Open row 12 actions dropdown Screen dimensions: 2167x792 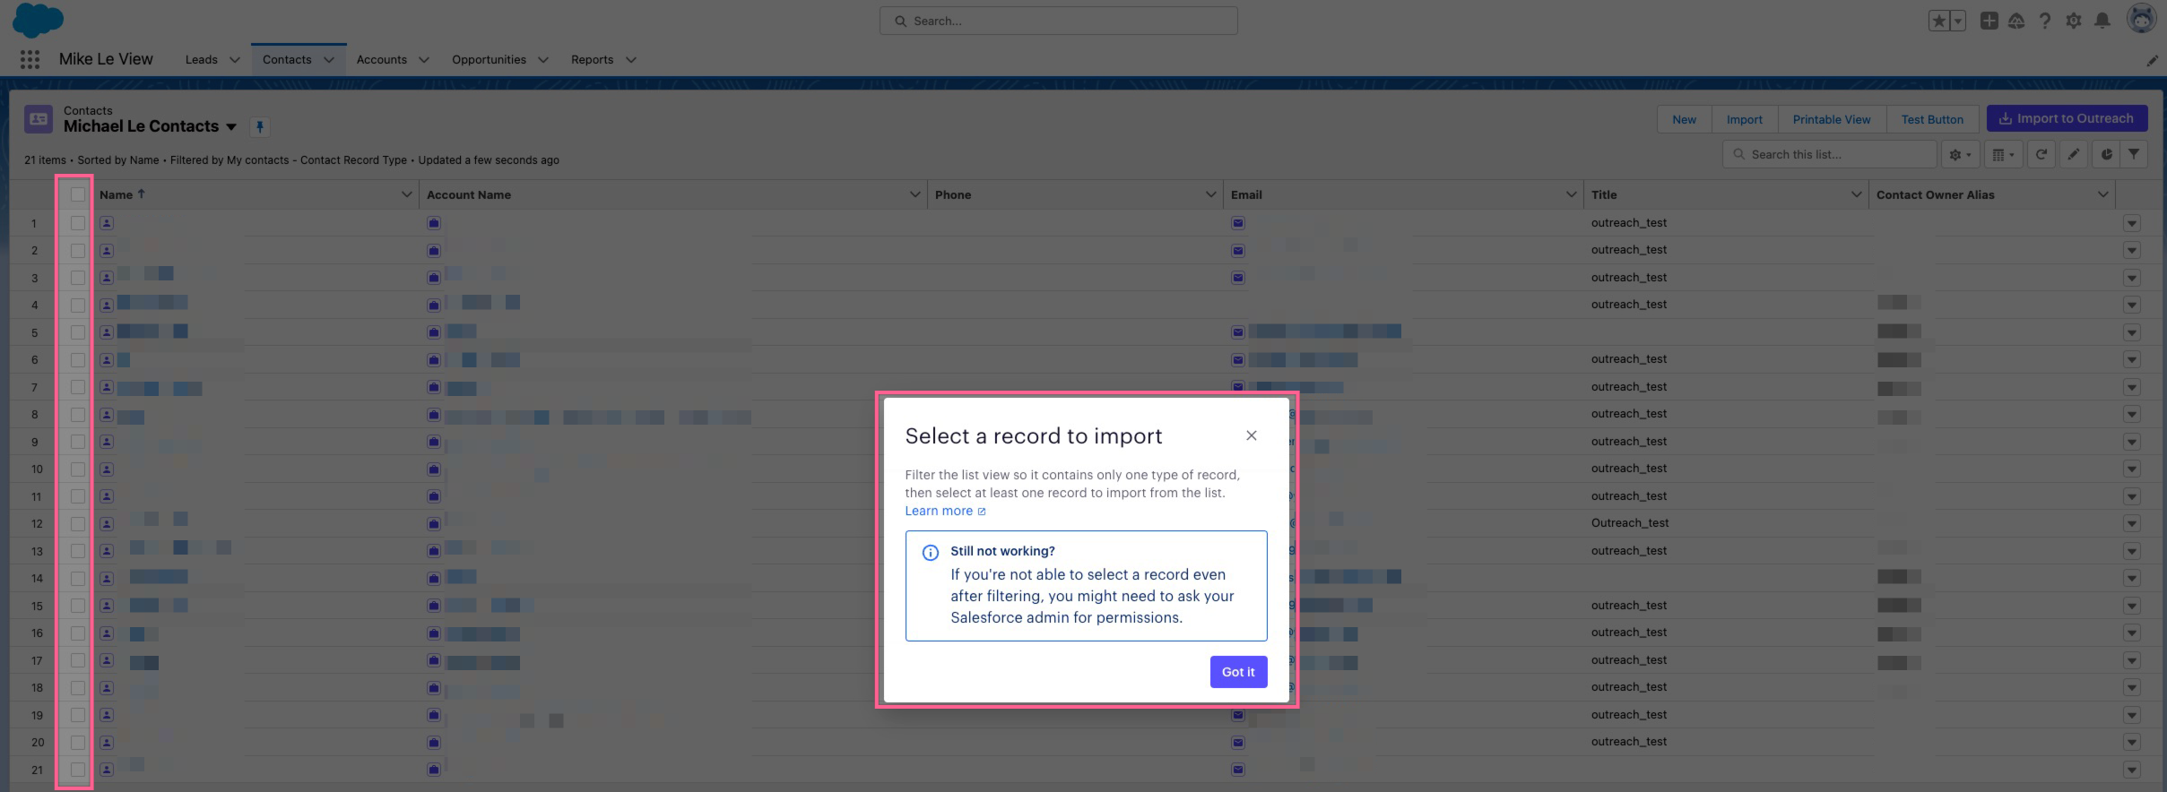[2132, 524]
